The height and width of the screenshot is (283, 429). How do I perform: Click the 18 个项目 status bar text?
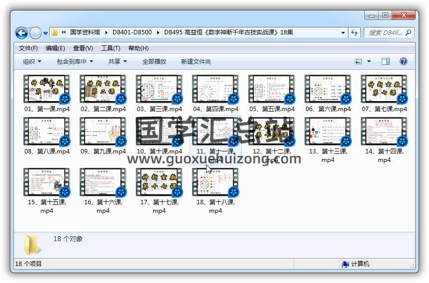click(28, 264)
